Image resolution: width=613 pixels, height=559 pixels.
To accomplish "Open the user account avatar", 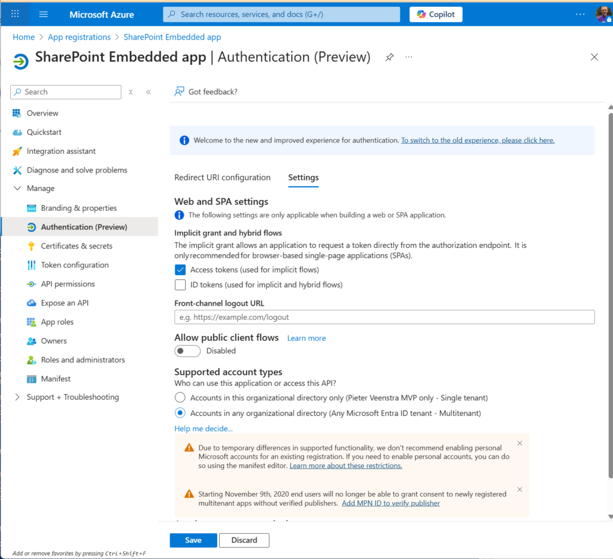I will click(603, 14).
